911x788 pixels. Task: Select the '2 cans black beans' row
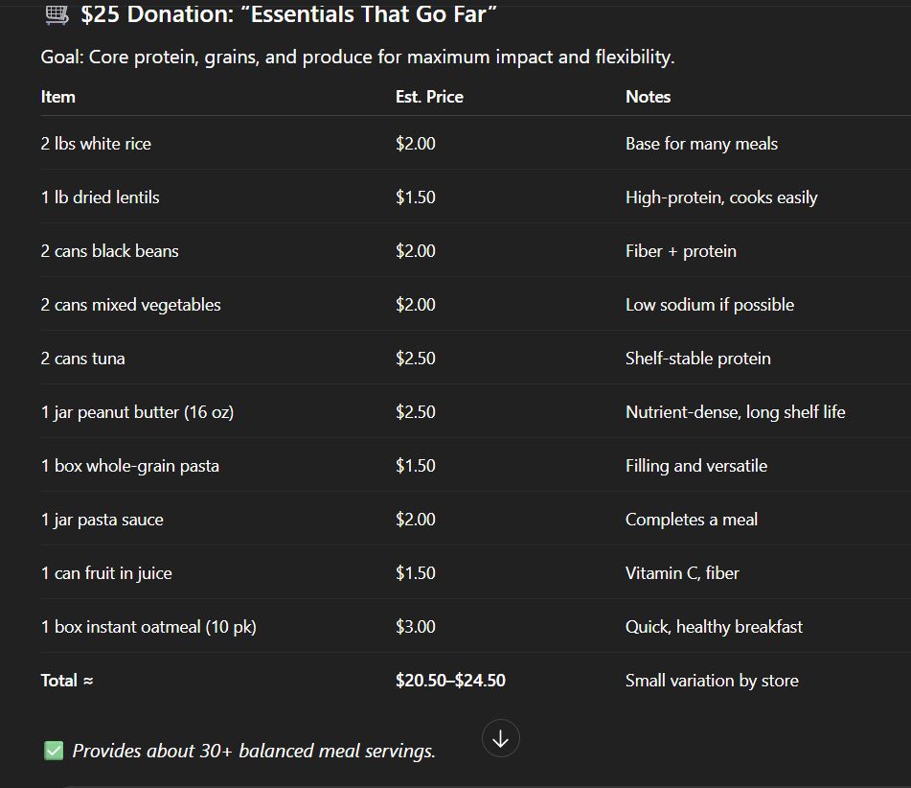click(x=108, y=250)
